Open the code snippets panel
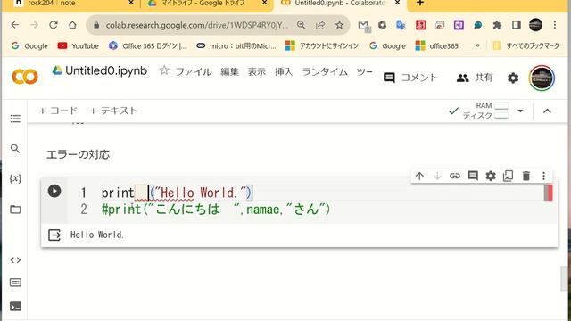The width and height of the screenshot is (571, 321). (15, 259)
